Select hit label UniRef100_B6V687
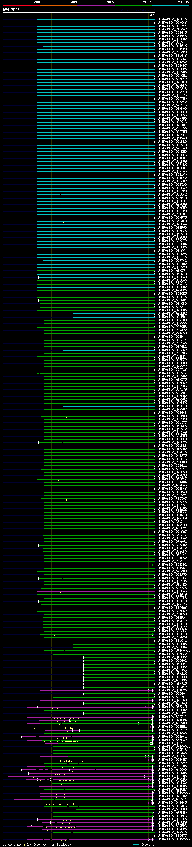This screenshot has width=192, height=847. click(172, 181)
